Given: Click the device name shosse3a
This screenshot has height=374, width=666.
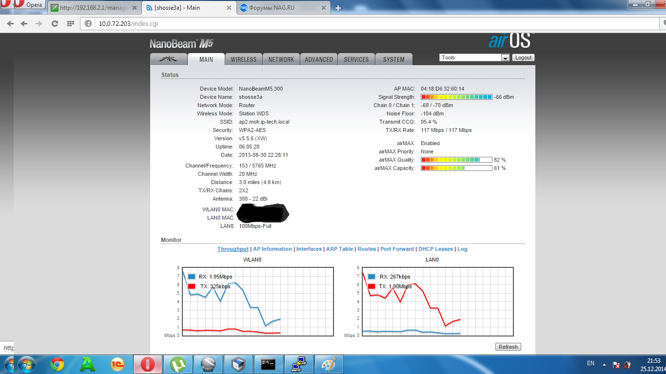Looking at the screenshot, I should 251,97.
